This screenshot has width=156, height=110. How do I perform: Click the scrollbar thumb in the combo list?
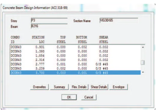click(x=143, y=63)
